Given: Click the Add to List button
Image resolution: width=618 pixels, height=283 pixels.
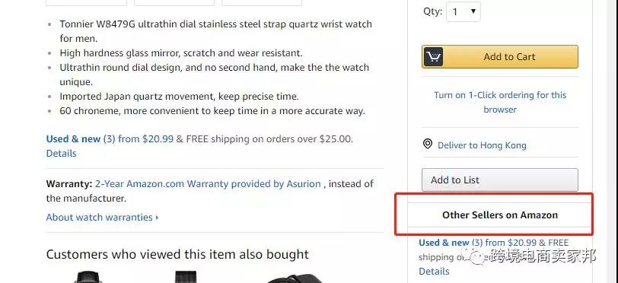Looking at the screenshot, I should [500, 180].
